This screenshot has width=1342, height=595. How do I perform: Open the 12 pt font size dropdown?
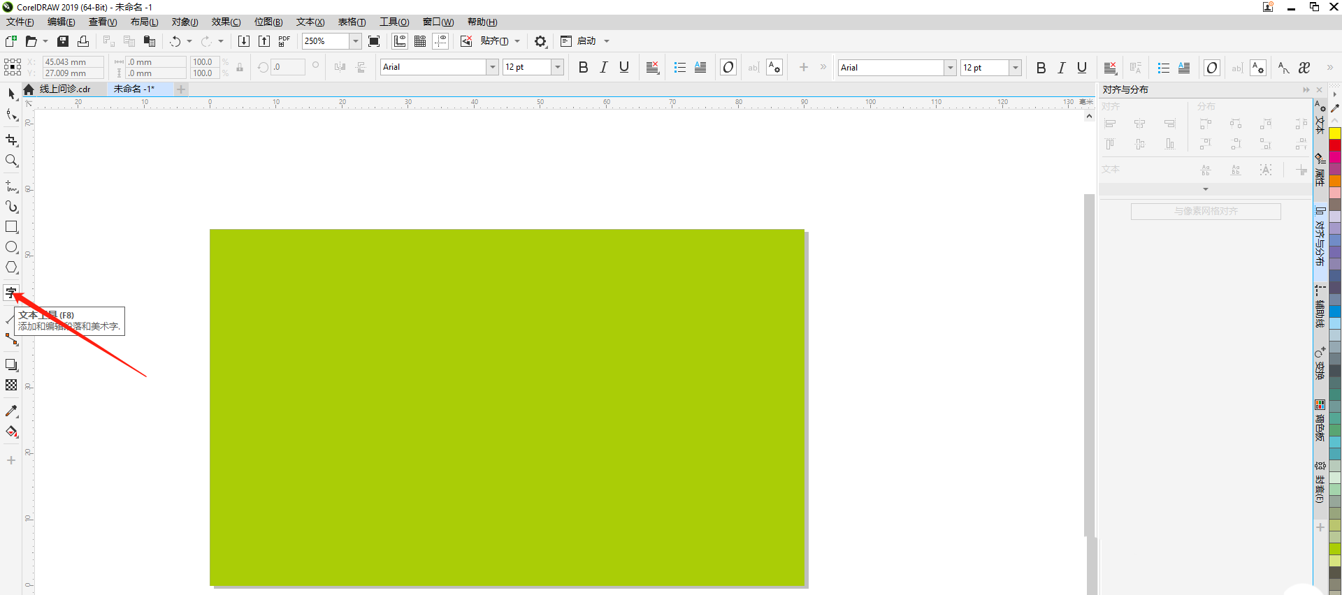[x=557, y=67]
